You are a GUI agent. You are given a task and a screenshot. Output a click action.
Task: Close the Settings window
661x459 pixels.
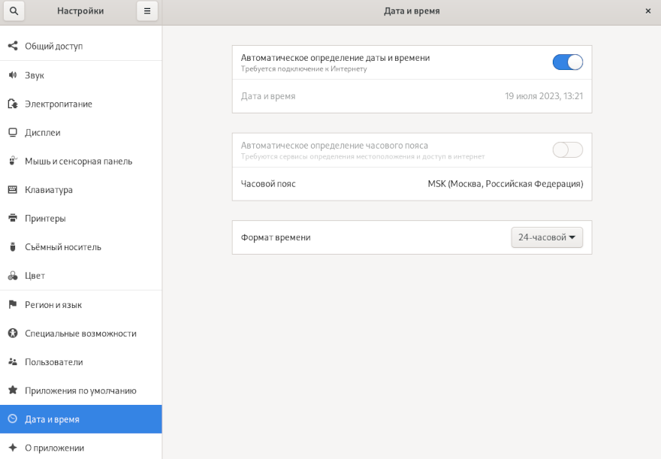[x=647, y=11]
